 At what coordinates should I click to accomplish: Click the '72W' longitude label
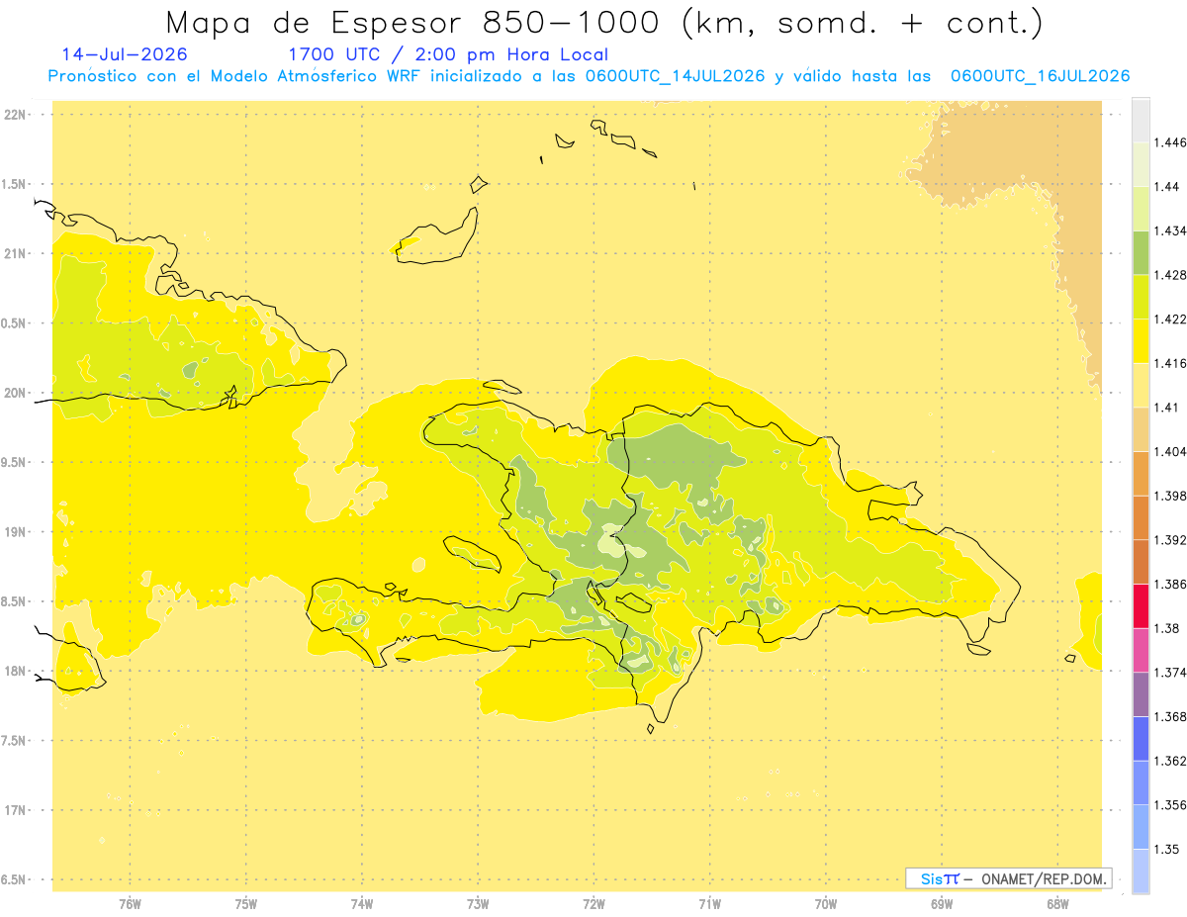(x=594, y=904)
